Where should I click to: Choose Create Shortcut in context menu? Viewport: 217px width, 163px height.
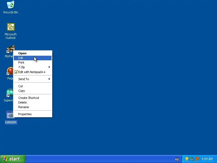[33, 98]
